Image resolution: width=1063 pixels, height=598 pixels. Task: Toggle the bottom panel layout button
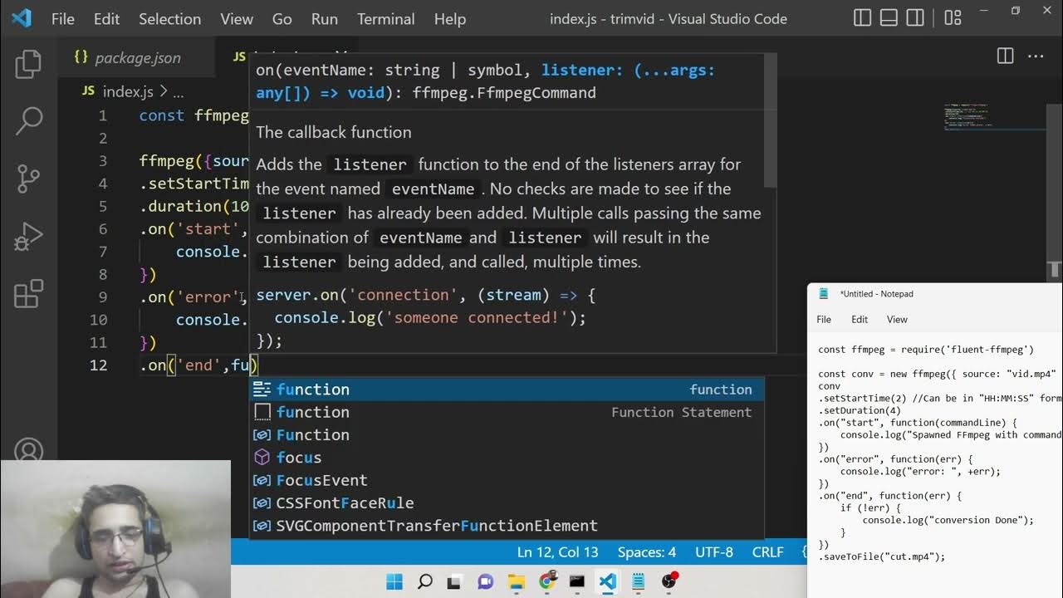(x=889, y=18)
